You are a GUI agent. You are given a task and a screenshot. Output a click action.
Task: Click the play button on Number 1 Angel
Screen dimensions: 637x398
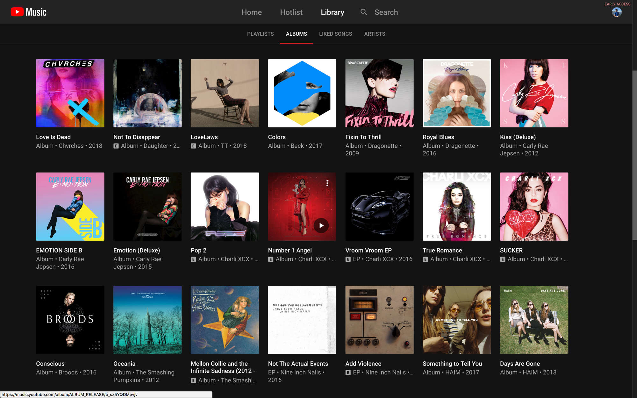tap(320, 225)
